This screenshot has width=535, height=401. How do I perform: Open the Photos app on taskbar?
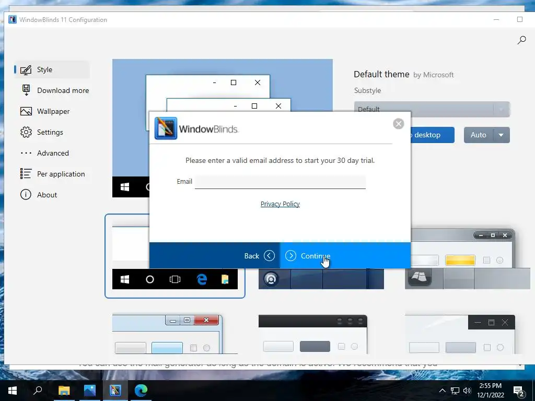pos(90,391)
